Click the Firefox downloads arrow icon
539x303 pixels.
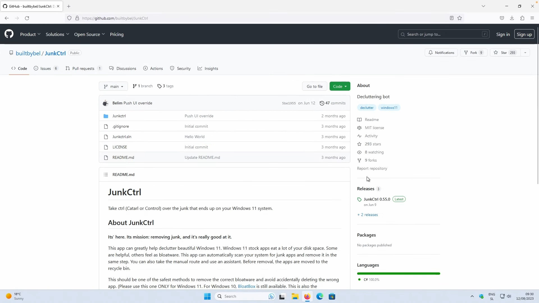tap(512, 18)
